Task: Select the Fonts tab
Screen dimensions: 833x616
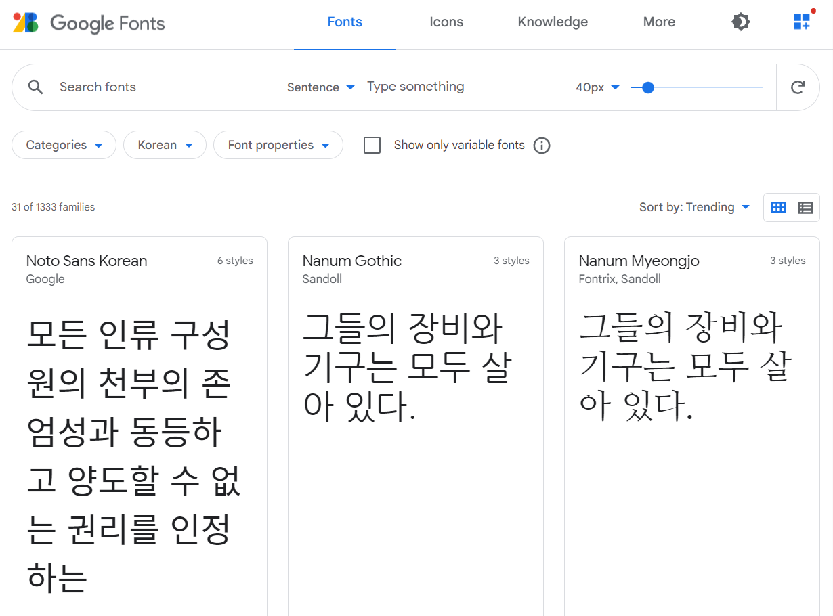Action: pos(345,22)
